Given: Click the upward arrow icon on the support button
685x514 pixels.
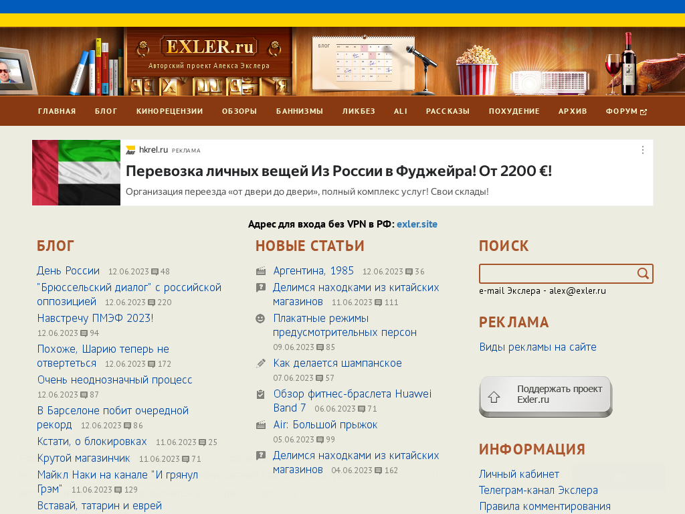Looking at the screenshot, I should 494,397.
